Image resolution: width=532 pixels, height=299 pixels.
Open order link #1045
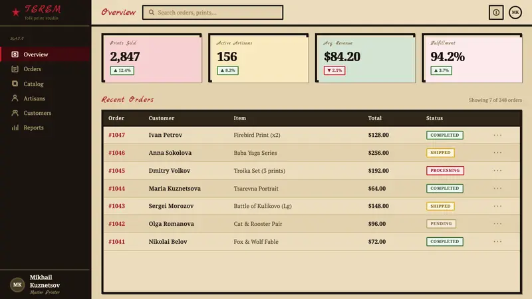(116, 171)
